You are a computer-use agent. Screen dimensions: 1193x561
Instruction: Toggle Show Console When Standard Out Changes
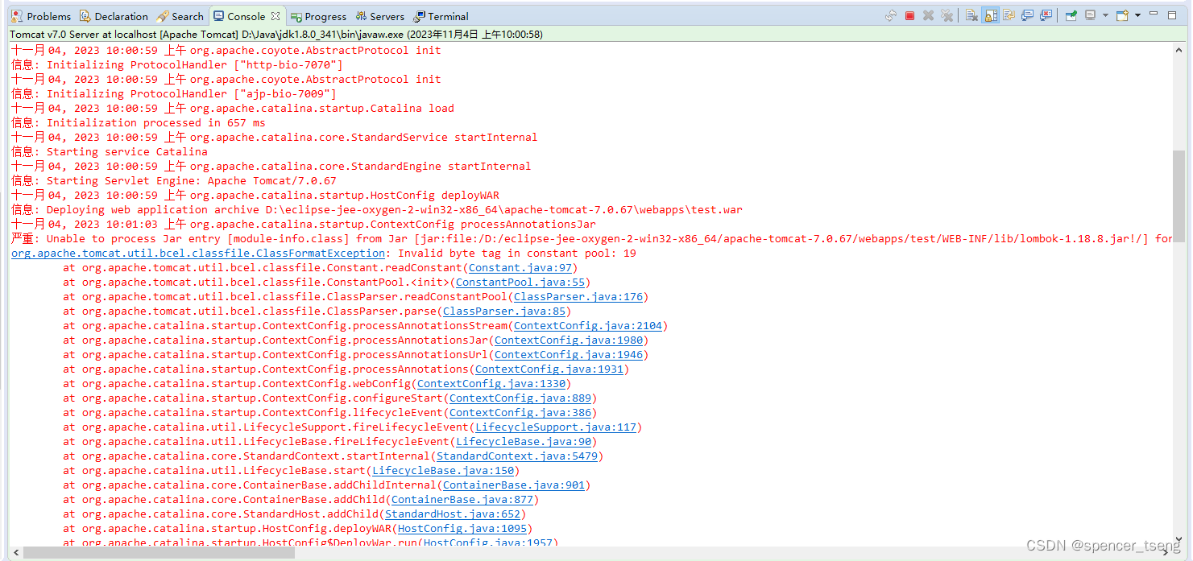pos(1027,15)
